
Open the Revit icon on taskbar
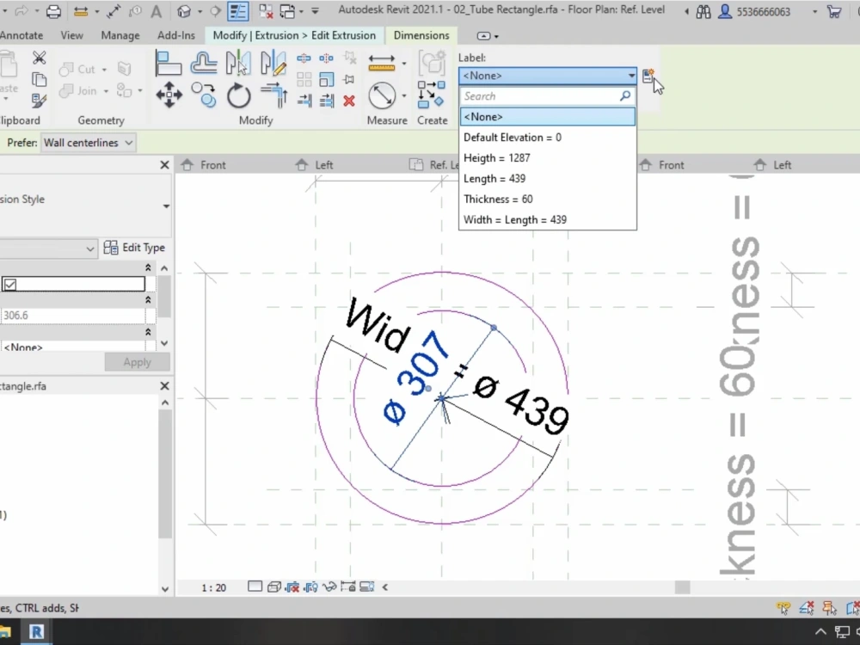click(36, 632)
